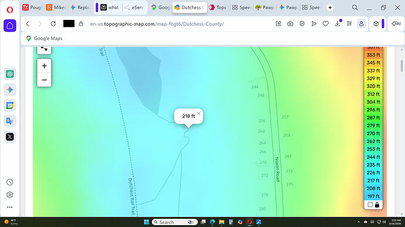Viewport: 405px width, 227px height.
Task: Select the Dutchess County tab
Action: click(x=190, y=8)
